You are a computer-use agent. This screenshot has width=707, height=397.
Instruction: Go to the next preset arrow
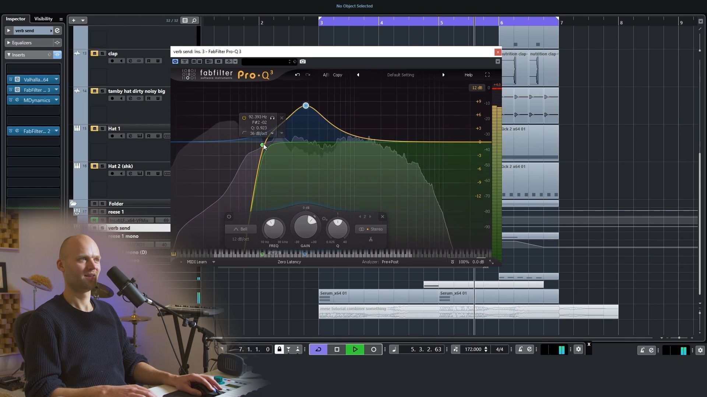pos(443,75)
